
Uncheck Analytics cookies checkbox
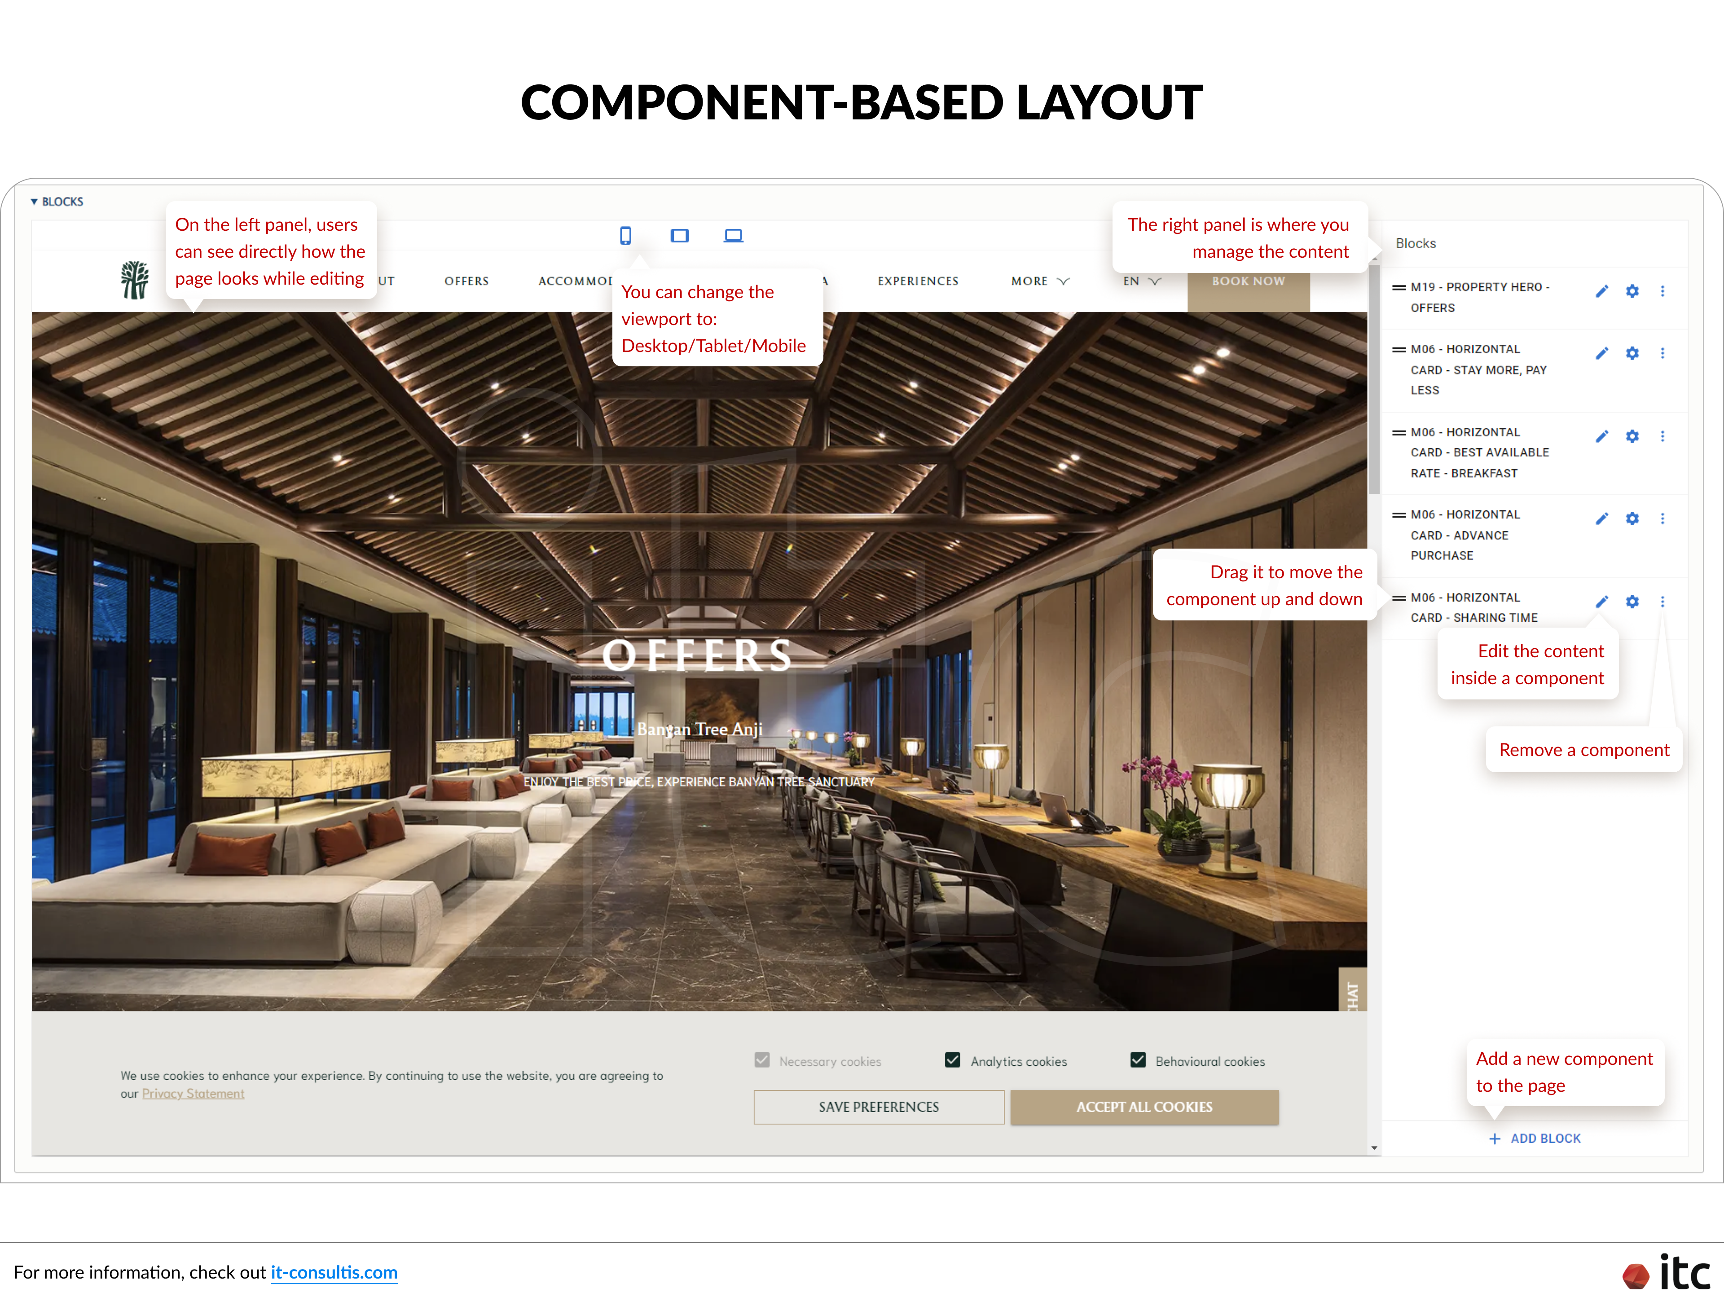point(952,1061)
